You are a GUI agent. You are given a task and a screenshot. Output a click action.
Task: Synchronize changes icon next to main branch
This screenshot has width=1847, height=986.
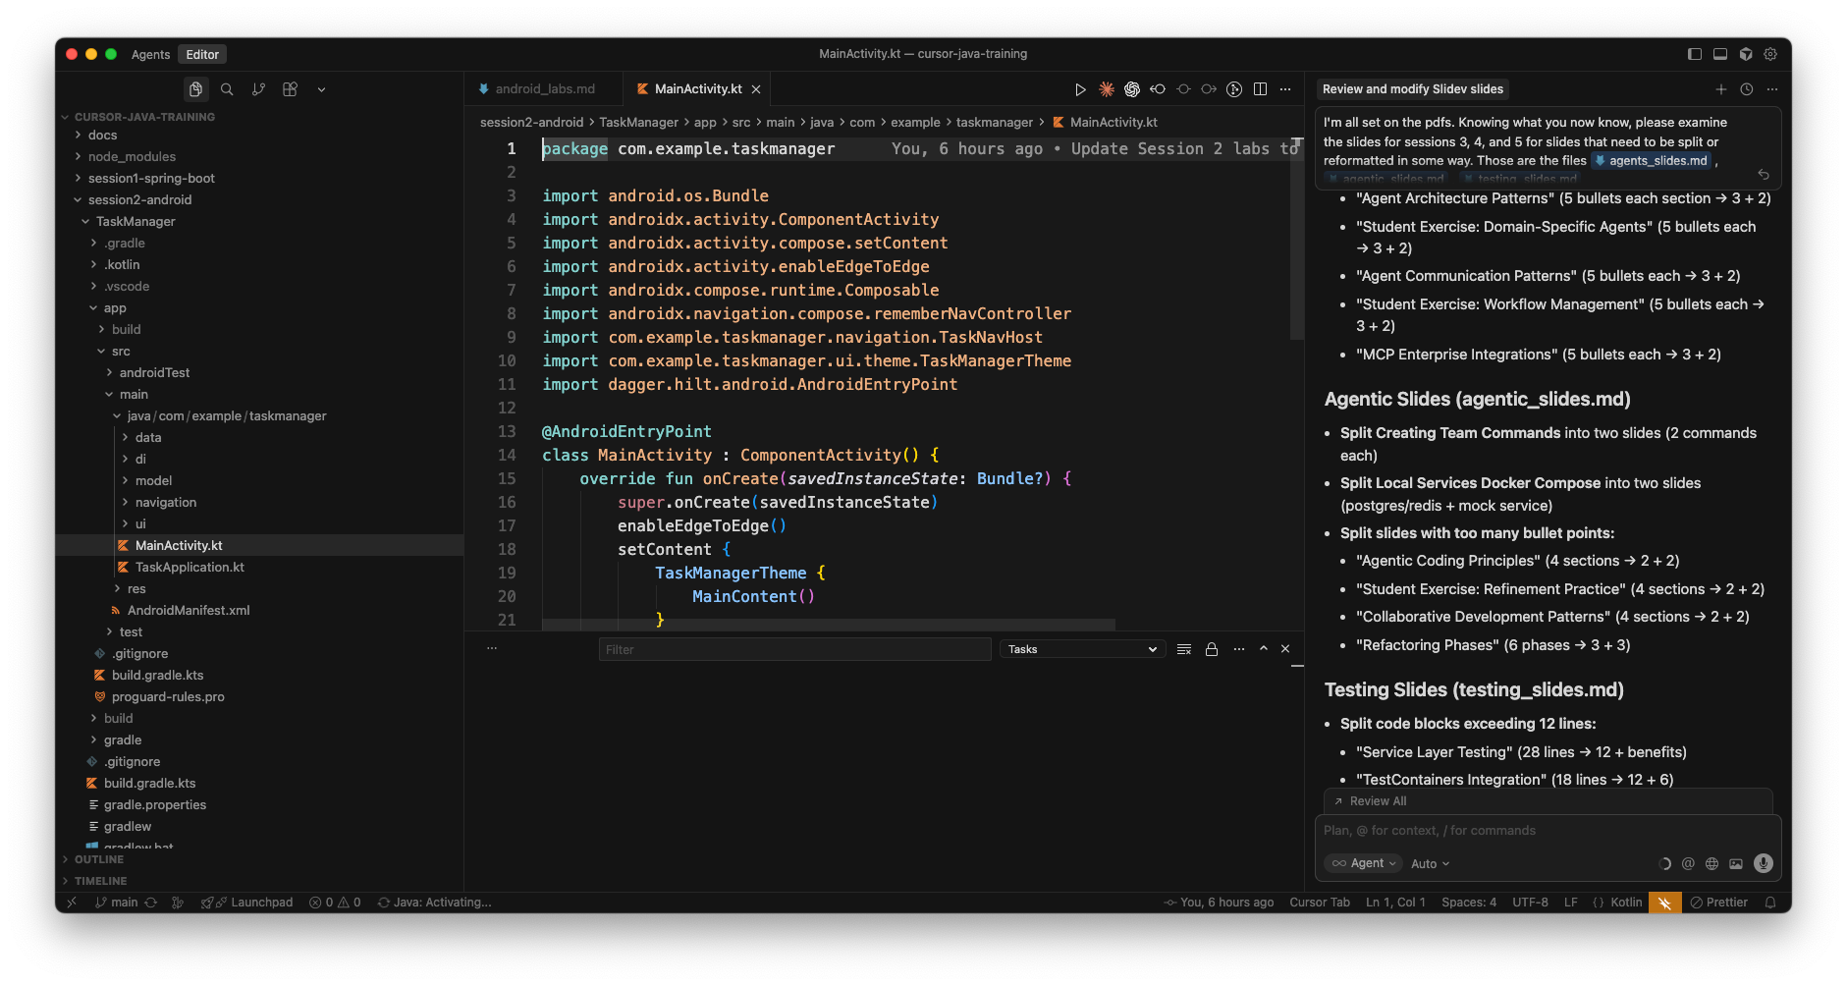pos(150,903)
